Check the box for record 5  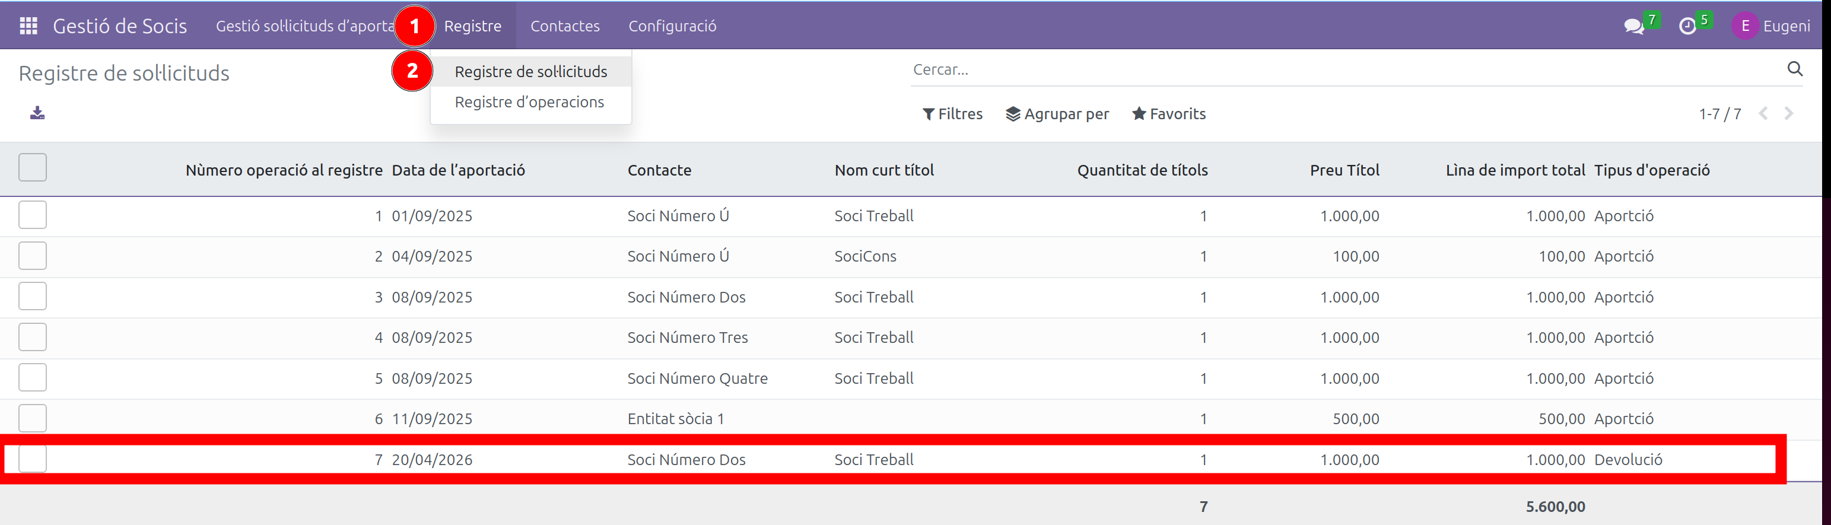(33, 377)
